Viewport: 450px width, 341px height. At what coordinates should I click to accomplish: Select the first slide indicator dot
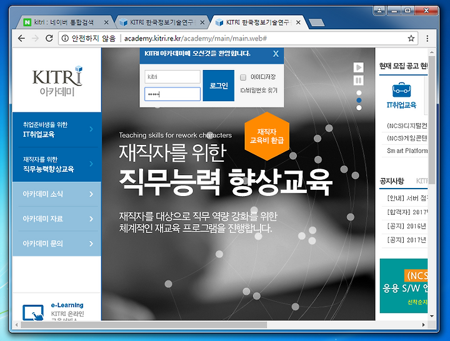click(x=359, y=92)
